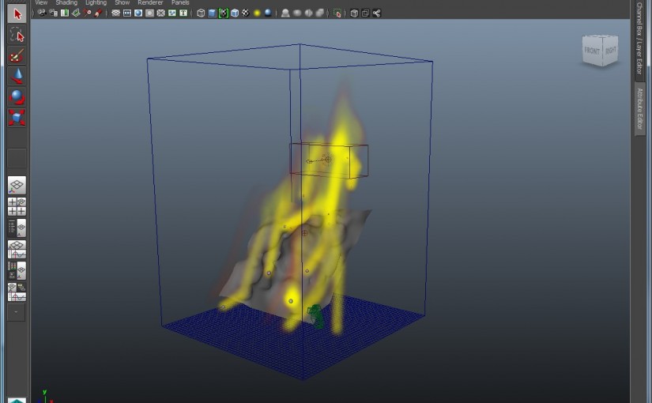Screen dimensions: 652x403
Task: Switch to Hypershade/Persp layout
Action: (x=17, y=270)
